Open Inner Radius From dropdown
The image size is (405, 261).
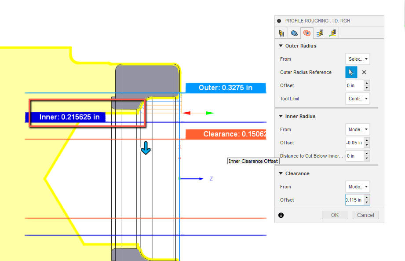[358, 129]
